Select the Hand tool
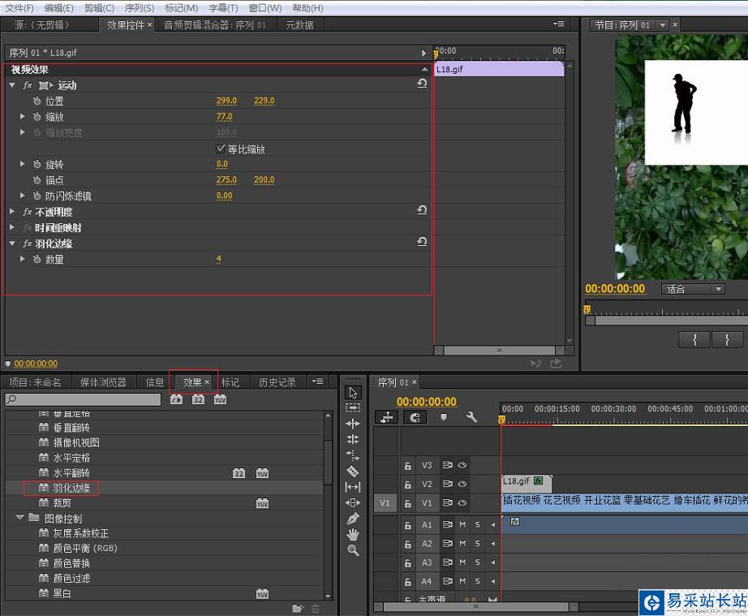Screen dimensions: 748x616 click(353, 534)
